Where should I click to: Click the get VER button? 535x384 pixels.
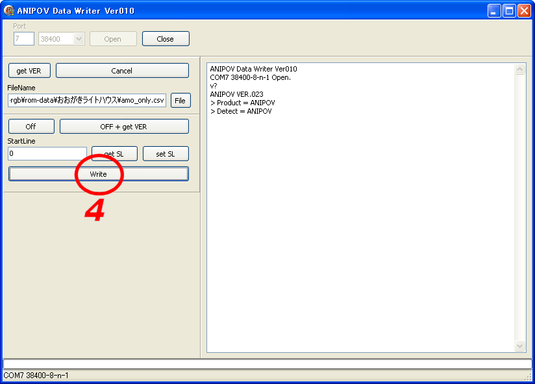29,71
